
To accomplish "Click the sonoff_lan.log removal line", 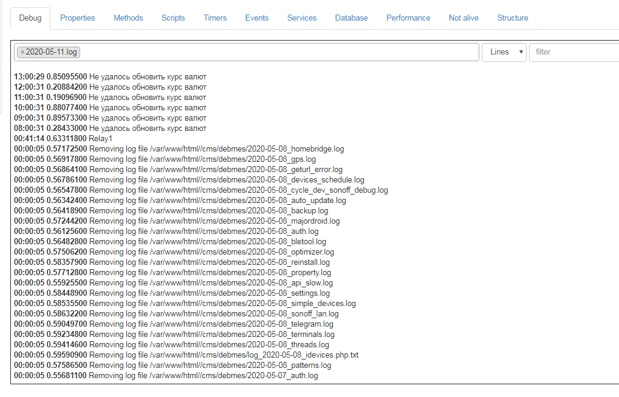I will point(176,313).
